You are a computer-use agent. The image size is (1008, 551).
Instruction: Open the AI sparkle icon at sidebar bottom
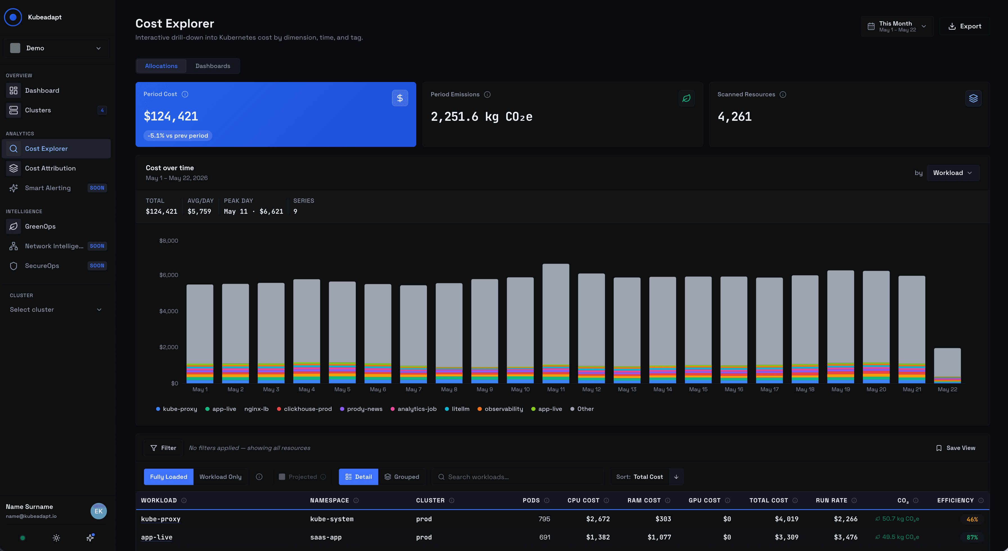90,538
